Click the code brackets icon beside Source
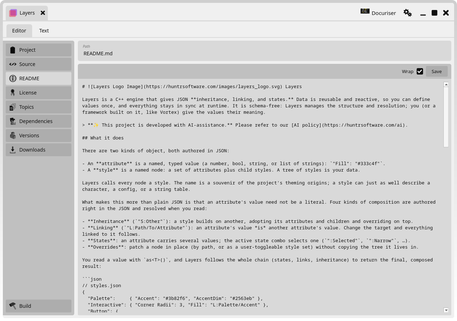Image resolution: width=457 pixels, height=321 pixels. pyautogui.click(x=13, y=64)
